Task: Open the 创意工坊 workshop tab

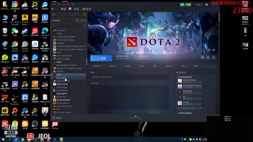Action: 169,66
